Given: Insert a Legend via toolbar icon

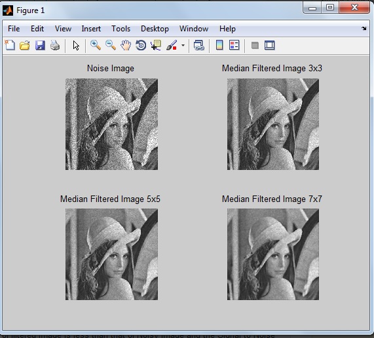Looking at the screenshot, I should click(234, 45).
